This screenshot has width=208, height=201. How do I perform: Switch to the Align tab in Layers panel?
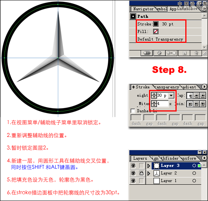[155, 158]
